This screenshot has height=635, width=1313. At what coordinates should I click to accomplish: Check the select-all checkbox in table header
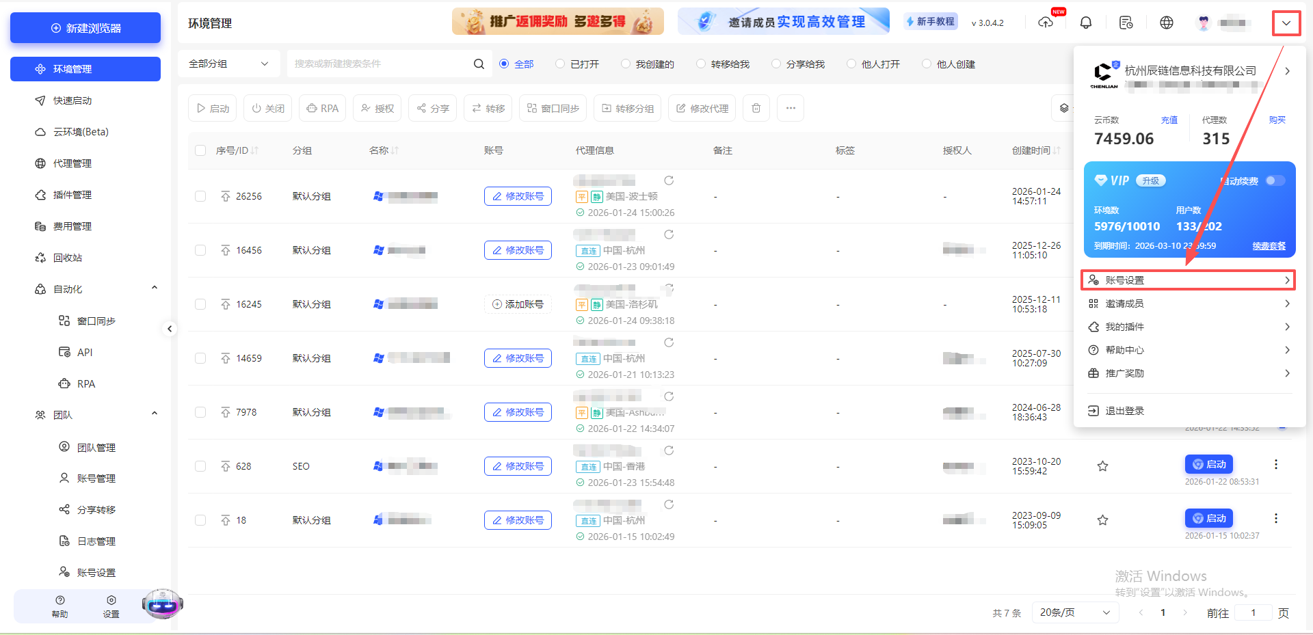200,150
